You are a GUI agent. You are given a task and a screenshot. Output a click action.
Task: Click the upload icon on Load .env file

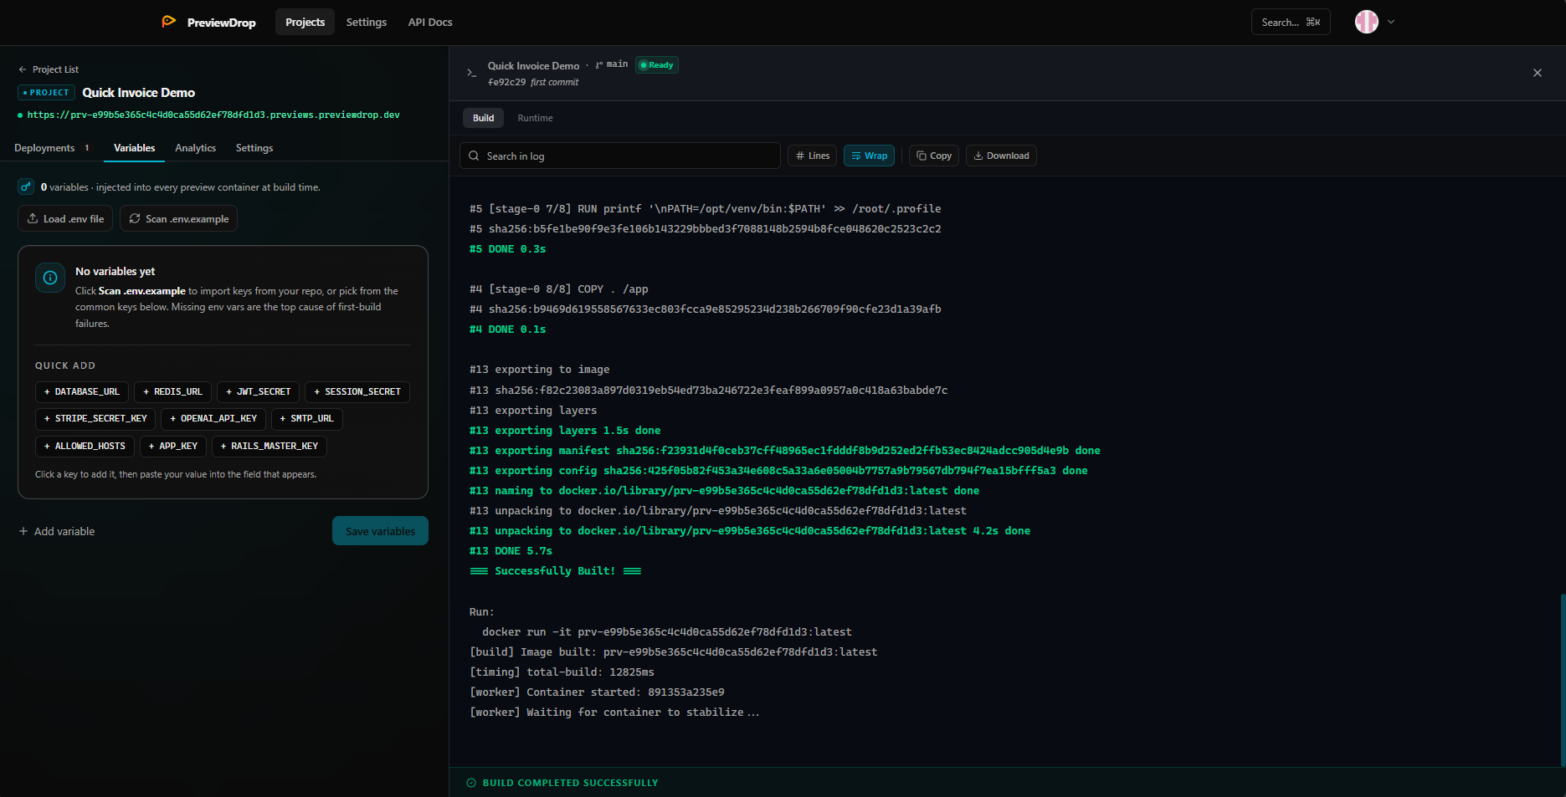coord(33,218)
